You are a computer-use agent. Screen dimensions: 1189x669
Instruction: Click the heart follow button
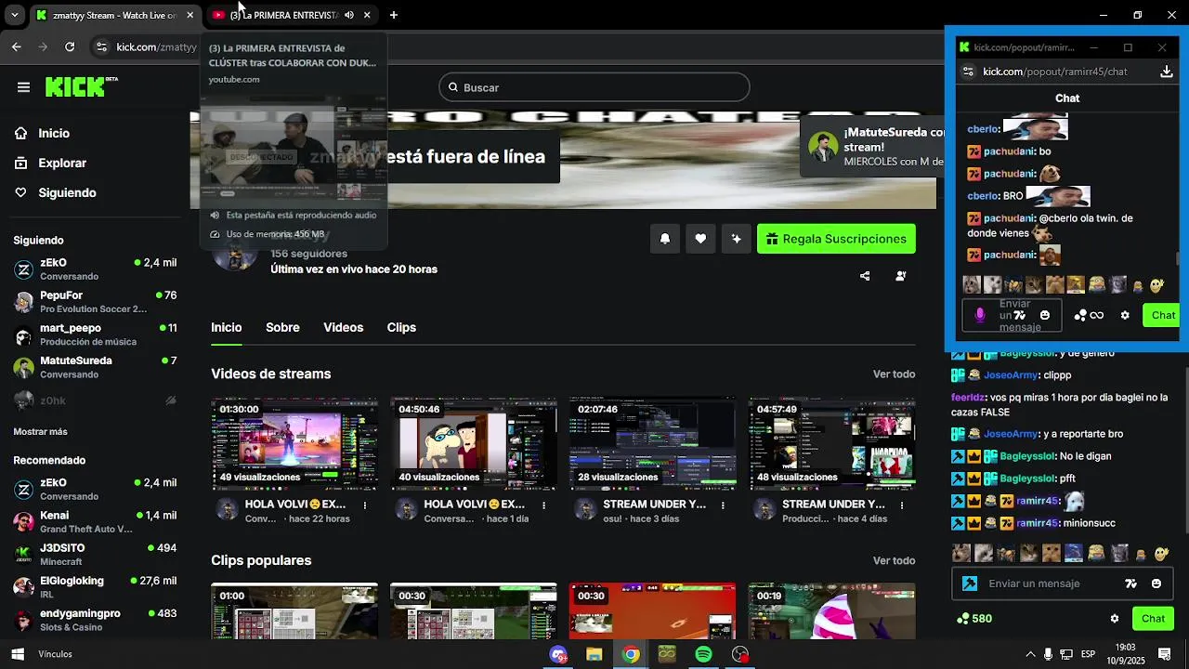(x=700, y=239)
